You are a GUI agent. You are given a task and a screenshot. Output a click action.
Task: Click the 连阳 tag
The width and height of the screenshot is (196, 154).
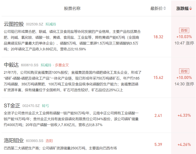click(49, 141)
